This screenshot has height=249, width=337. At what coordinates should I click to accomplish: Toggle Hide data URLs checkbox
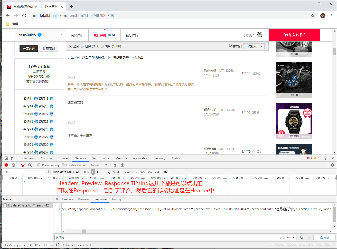[50, 172]
